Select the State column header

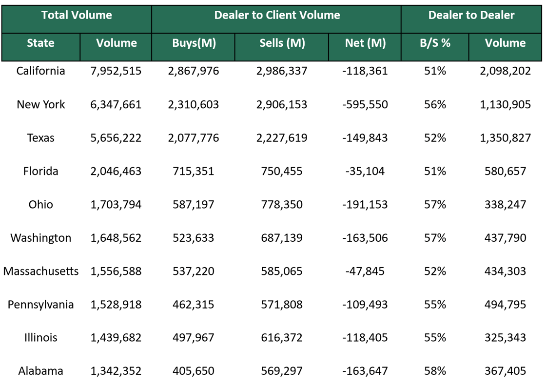(41, 47)
